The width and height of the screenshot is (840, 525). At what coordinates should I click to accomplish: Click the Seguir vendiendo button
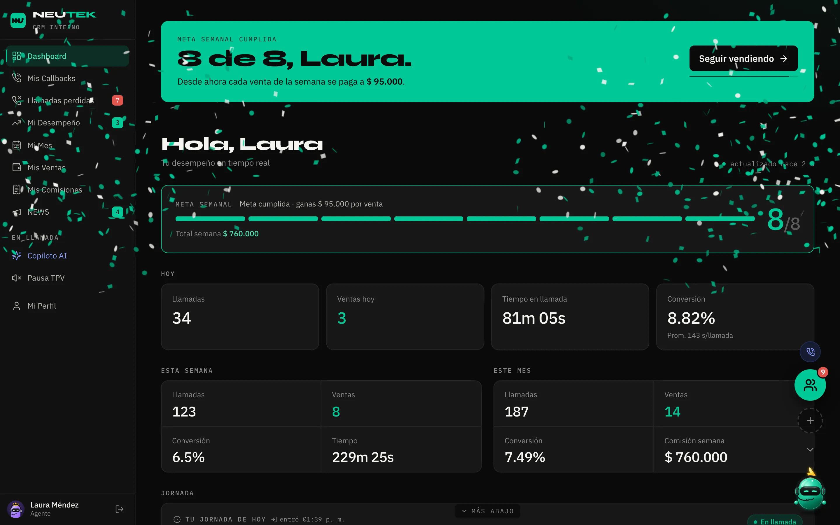click(x=743, y=58)
